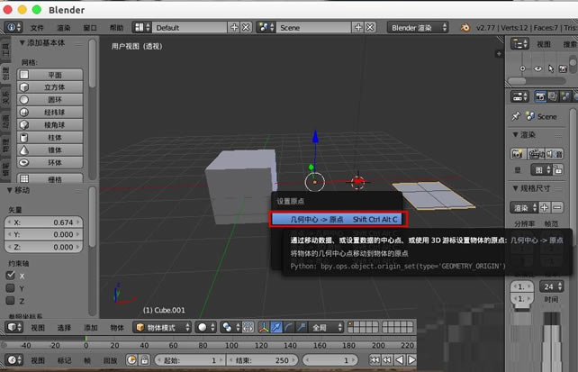
Task: Add a Cylinder mesh primitive
Action: pyautogui.click(x=50, y=138)
